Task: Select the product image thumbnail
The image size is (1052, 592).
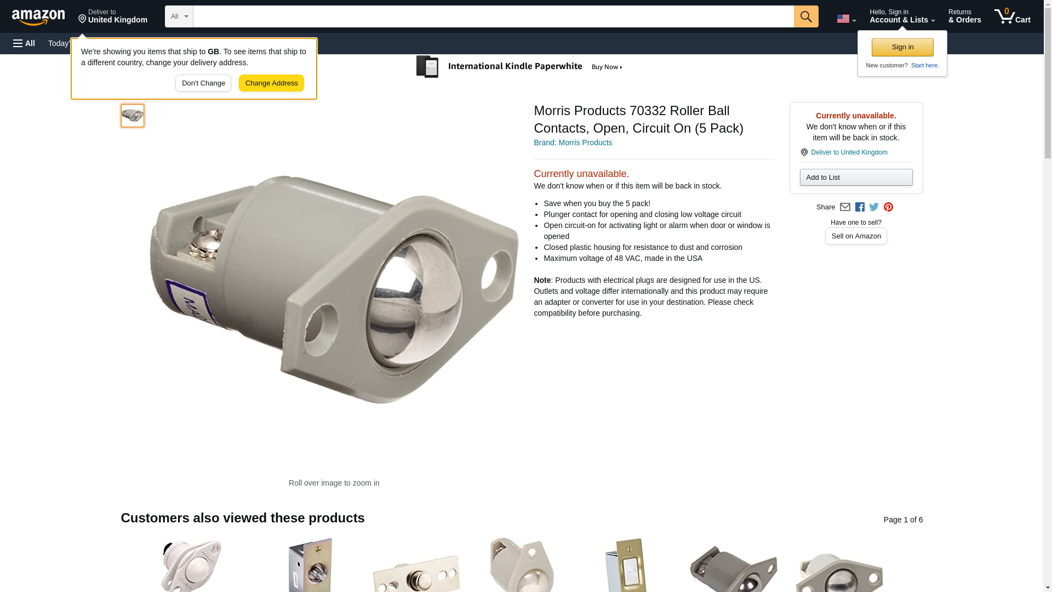Action: click(133, 116)
